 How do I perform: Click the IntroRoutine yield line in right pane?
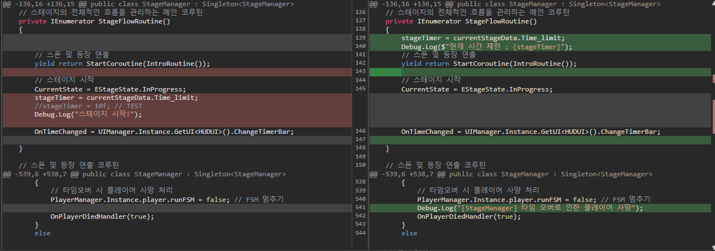pos(488,64)
